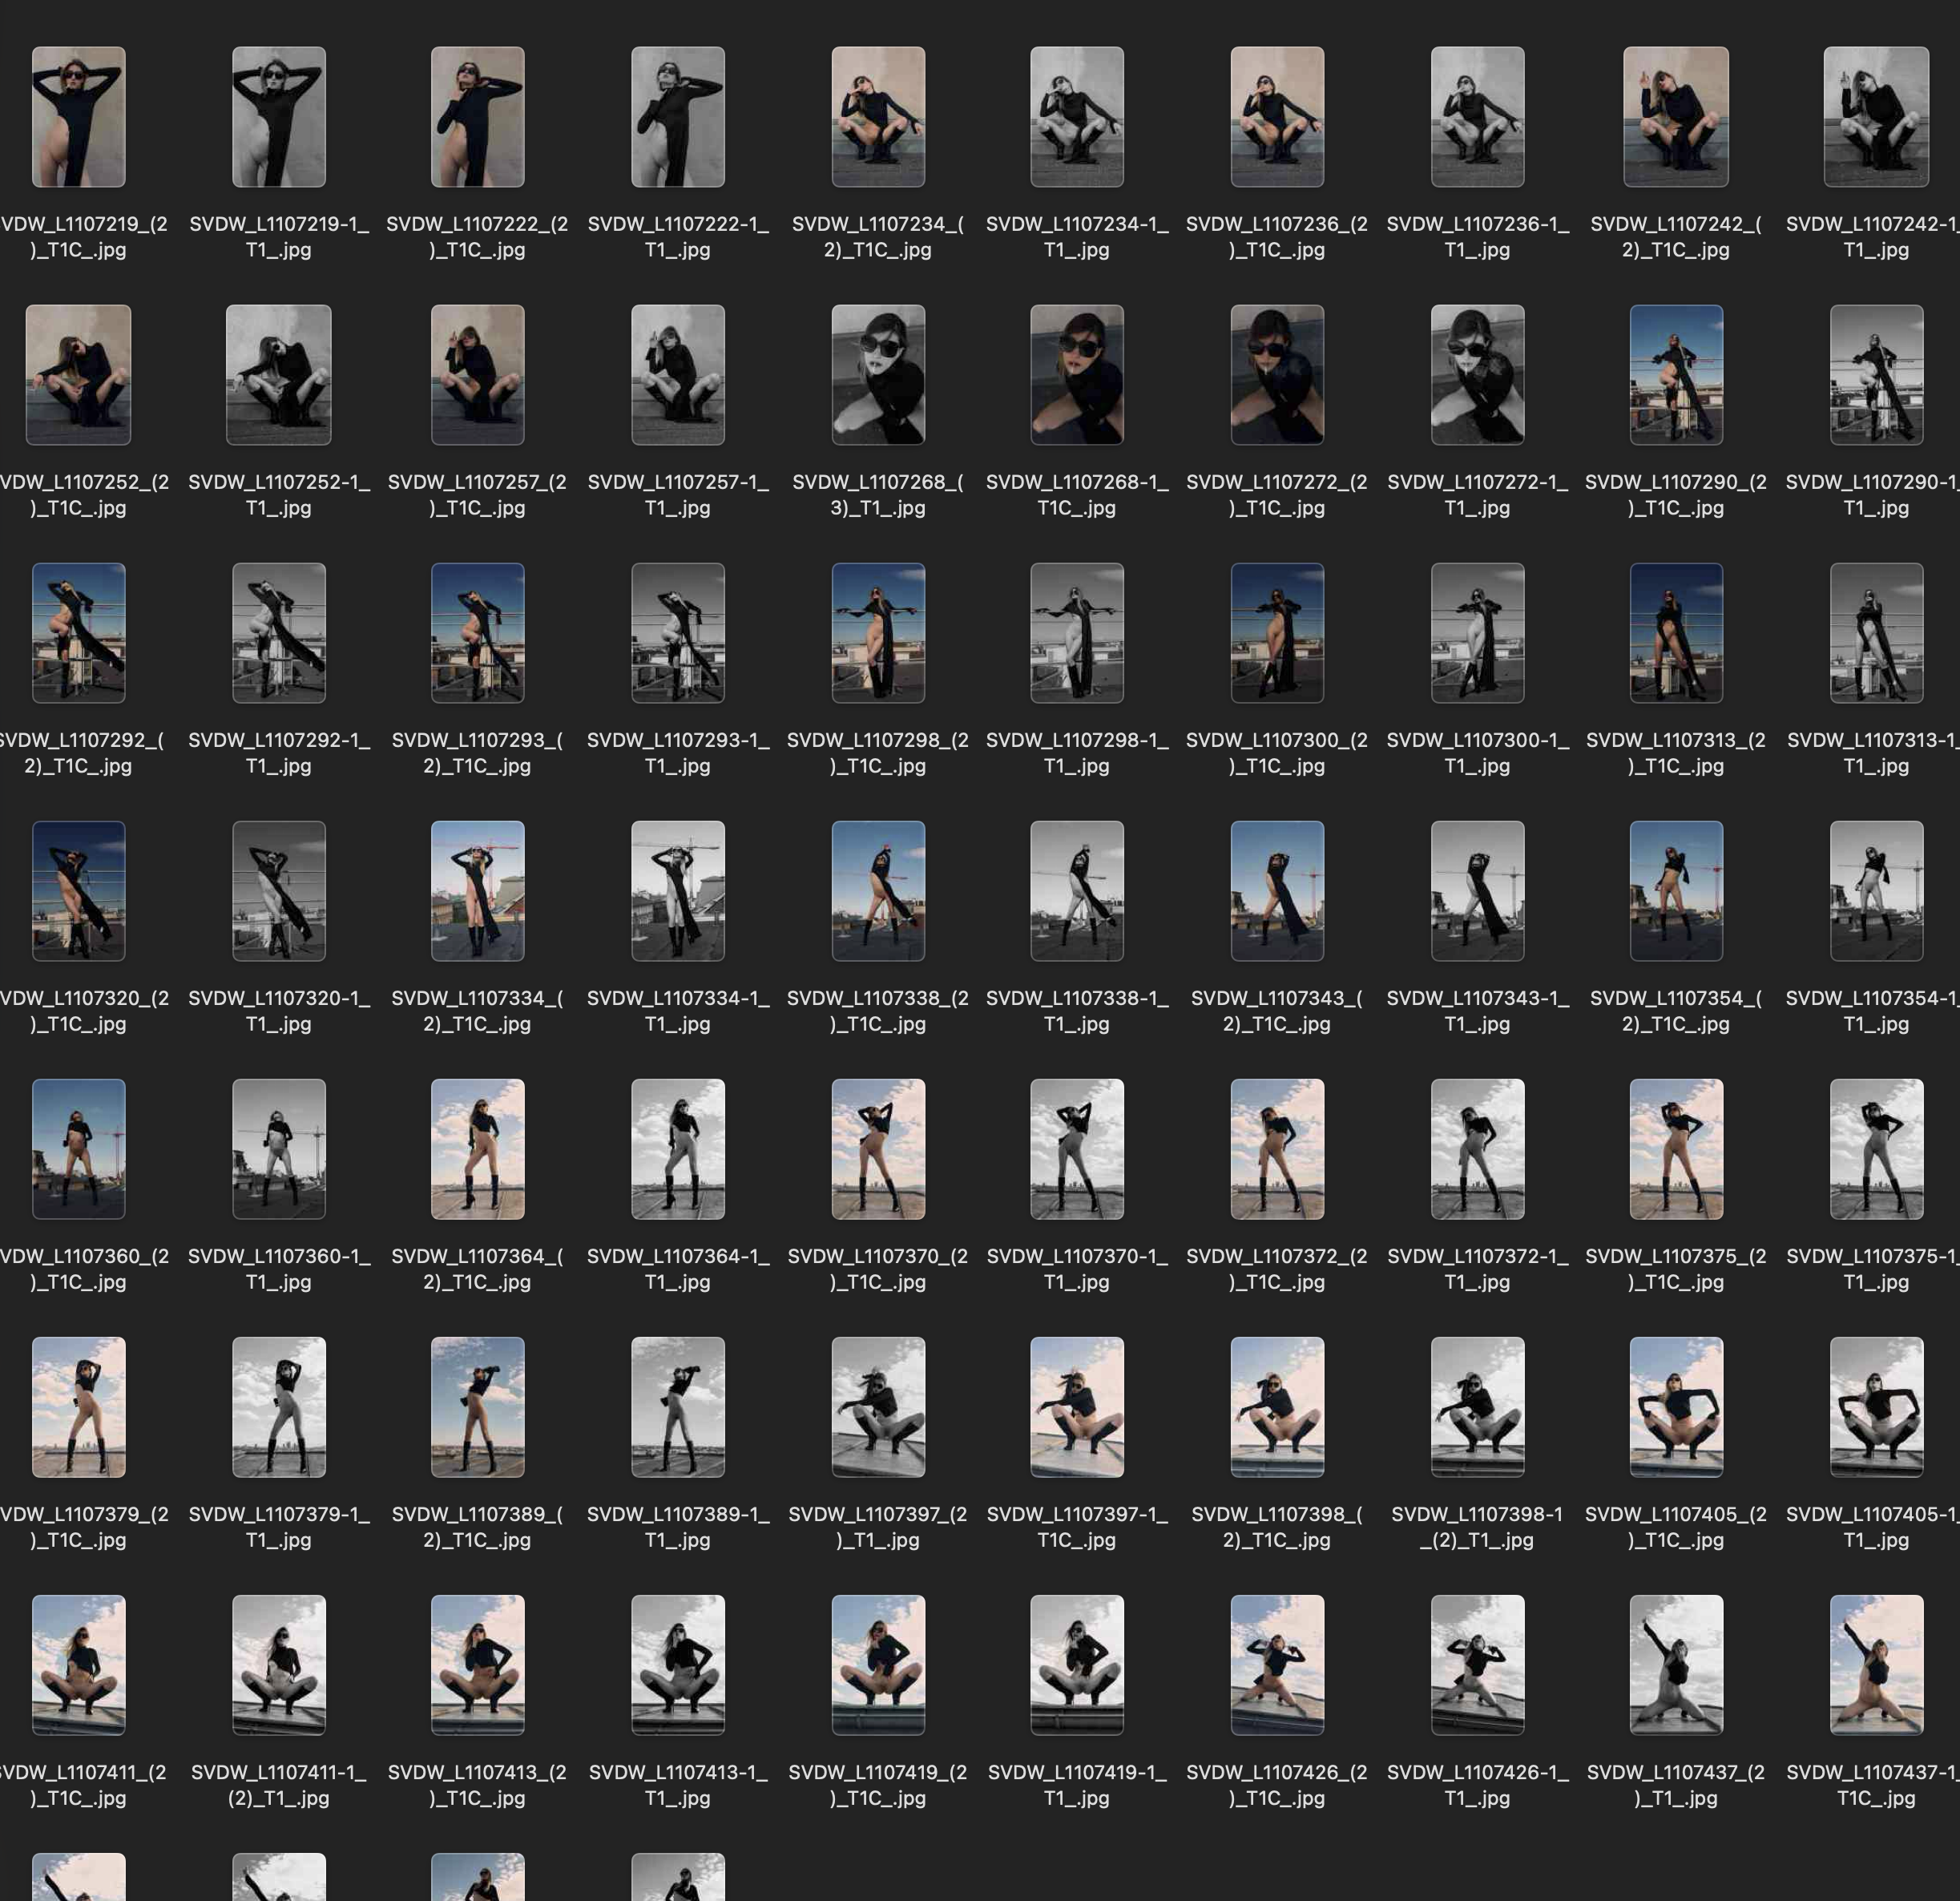Select thumbnail of SVDW_L1107360-1_T1_.jpg
Image resolution: width=1960 pixels, height=1901 pixels.
pos(279,1149)
